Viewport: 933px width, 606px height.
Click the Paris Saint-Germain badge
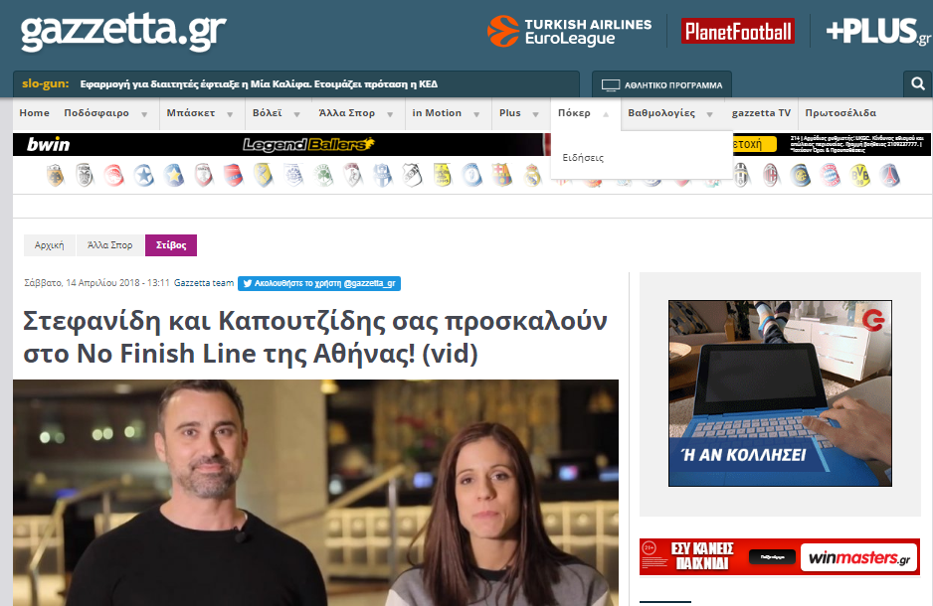click(890, 176)
